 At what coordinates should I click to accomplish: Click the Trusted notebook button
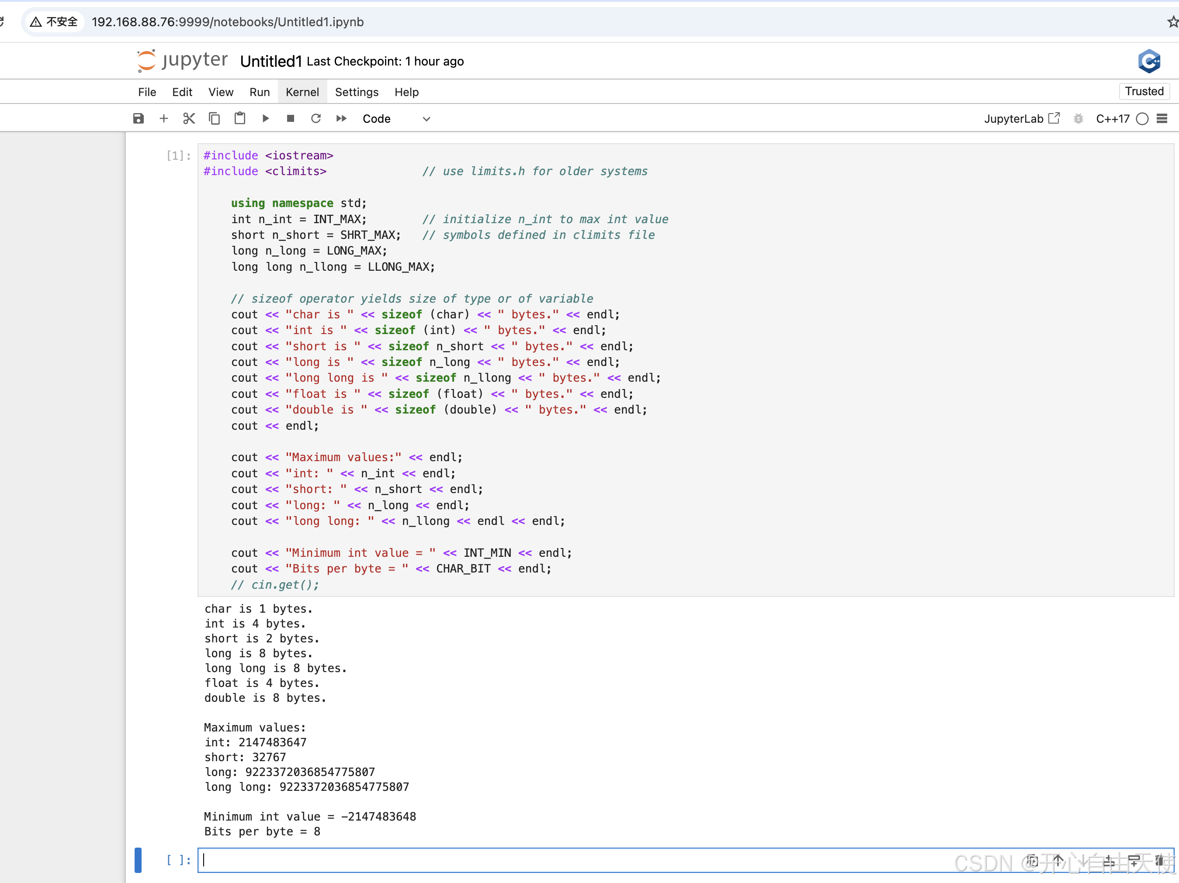coord(1144,91)
